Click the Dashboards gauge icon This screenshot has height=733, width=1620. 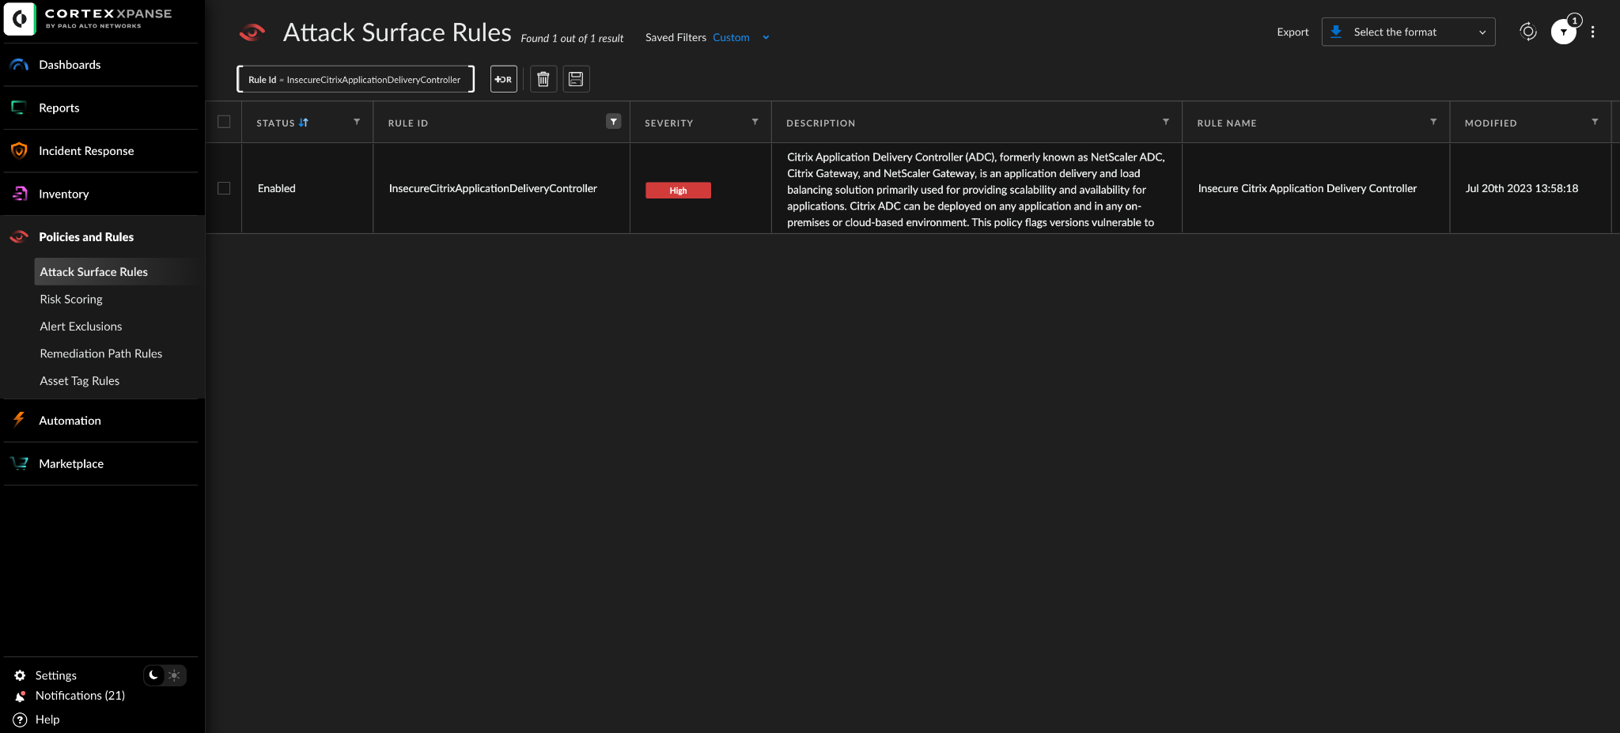19,65
